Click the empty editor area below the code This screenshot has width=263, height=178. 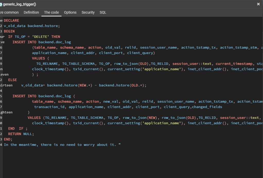click(129, 162)
